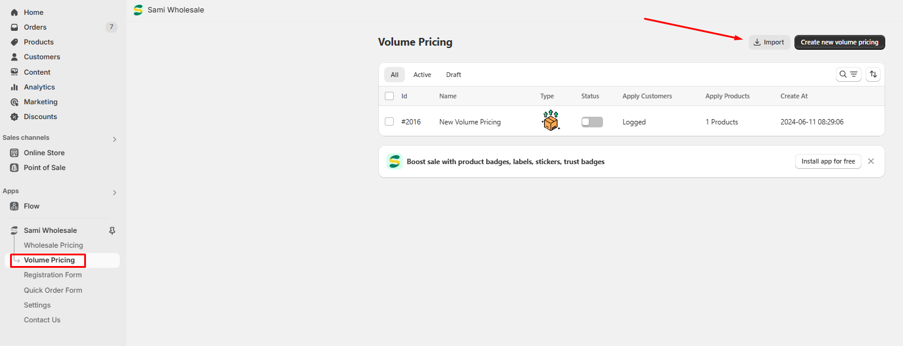Click the pin icon beside Sami Wholesale

click(112, 230)
